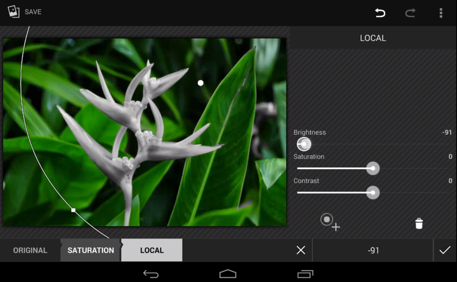Image resolution: width=457 pixels, height=282 pixels.
Task: Tap the -91 value field
Action: click(x=373, y=250)
